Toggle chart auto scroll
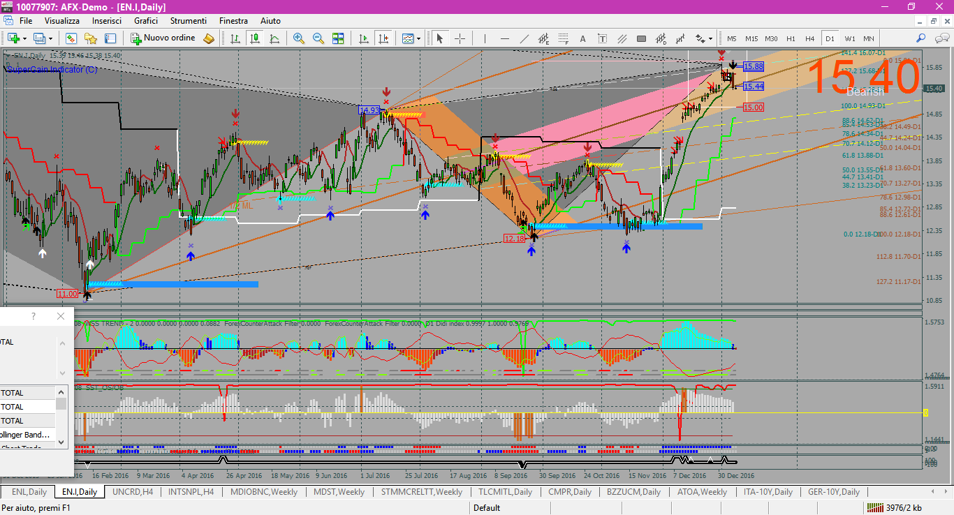Image resolution: width=954 pixels, height=515 pixels. coord(363,38)
